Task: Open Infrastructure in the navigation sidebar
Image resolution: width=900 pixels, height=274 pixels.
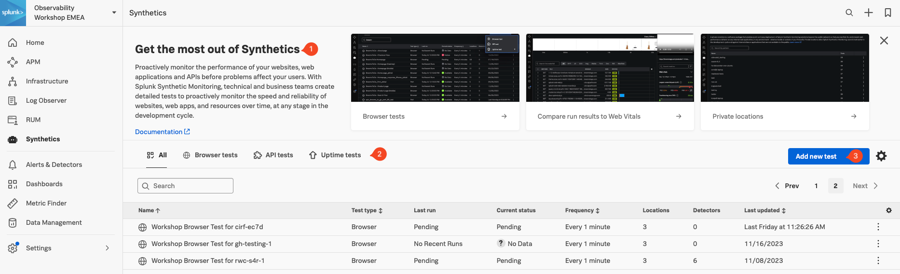Action: coord(47,81)
